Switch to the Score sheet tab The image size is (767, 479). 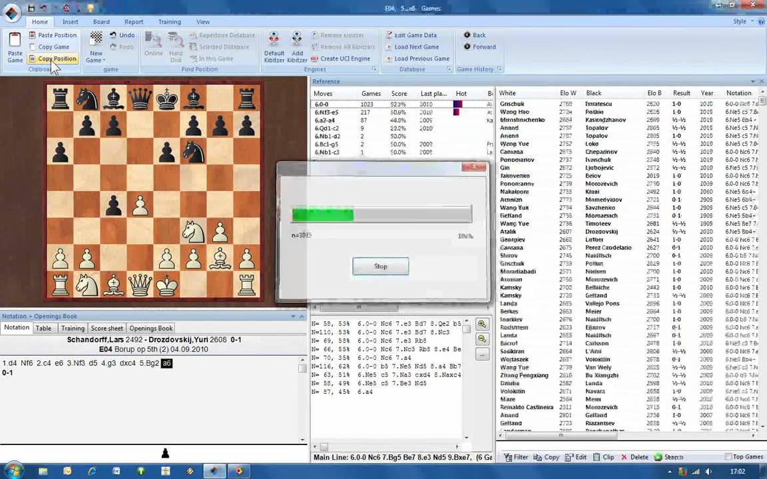pos(107,329)
